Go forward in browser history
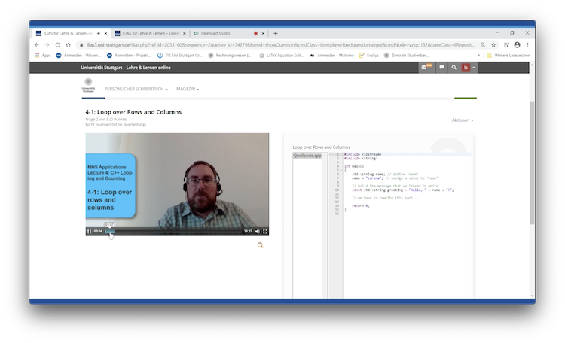565x343 pixels. tap(47, 45)
